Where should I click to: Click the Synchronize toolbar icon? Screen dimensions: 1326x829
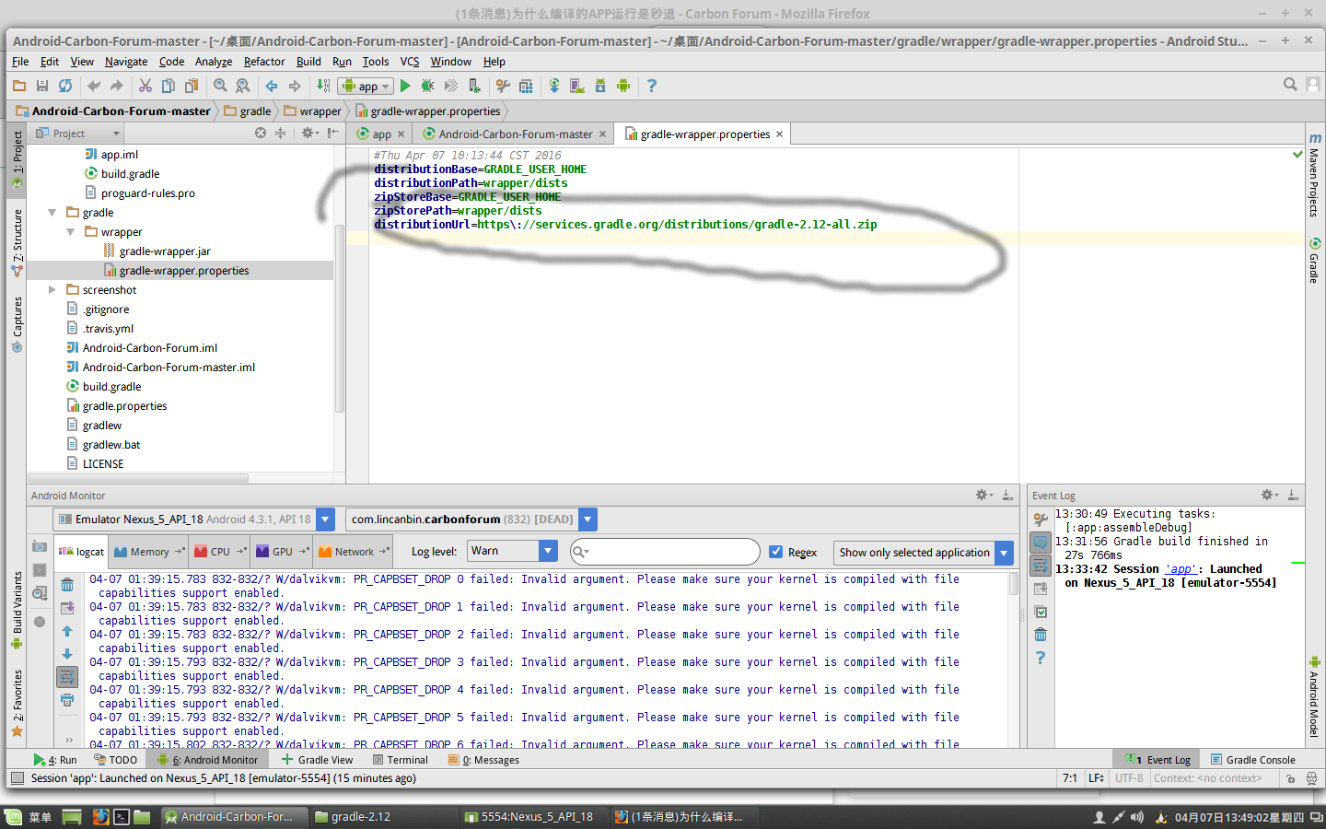click(x=65, y=86)
